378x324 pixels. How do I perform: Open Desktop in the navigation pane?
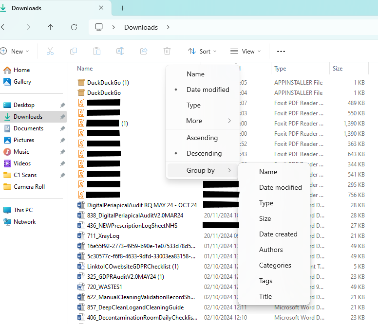(x=33, y=105)
